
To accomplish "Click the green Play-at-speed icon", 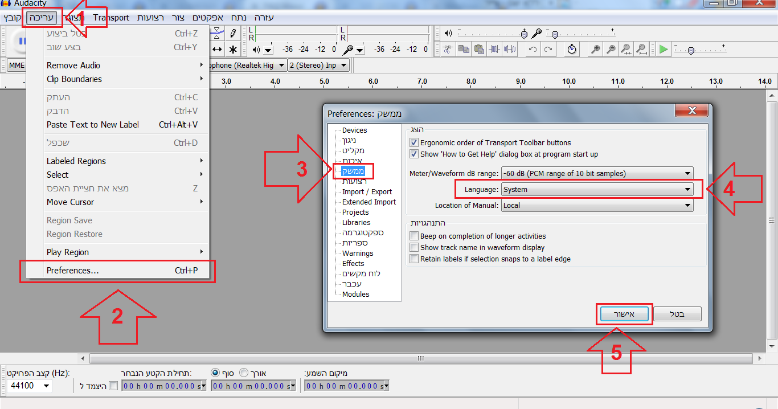I will (x=664, y=50).
